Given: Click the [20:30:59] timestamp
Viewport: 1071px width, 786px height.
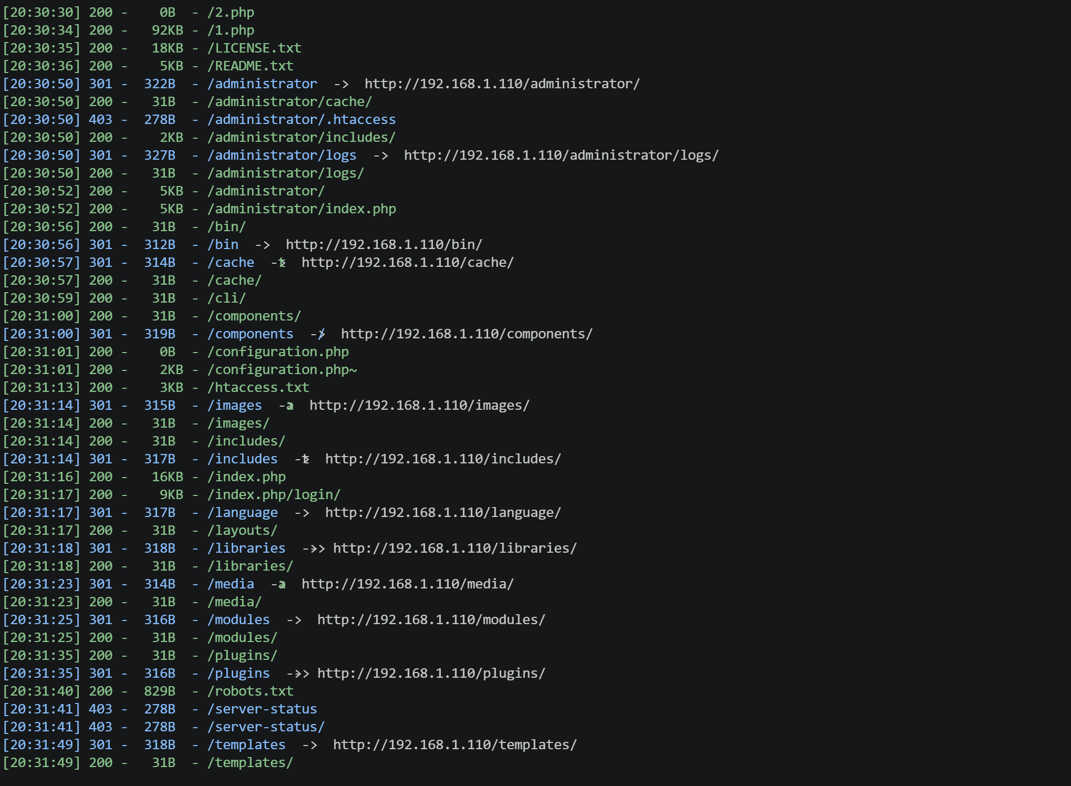Looking at the screenshot, I should (x=42, y=298).
